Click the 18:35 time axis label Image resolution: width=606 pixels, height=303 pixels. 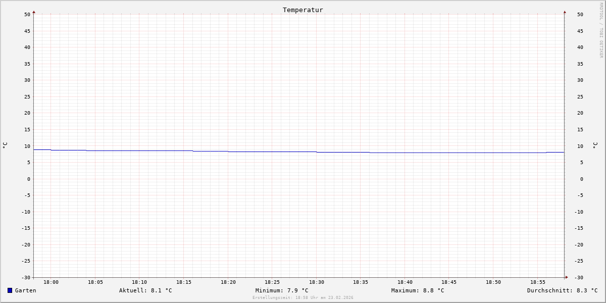[361, 282]
